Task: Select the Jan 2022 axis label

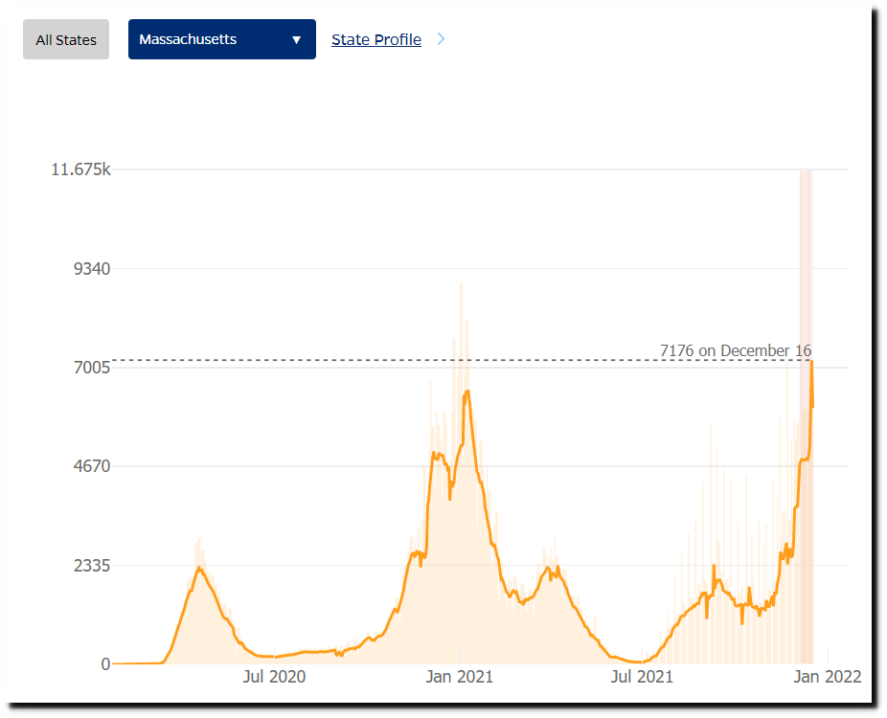Action: point(827,677)
